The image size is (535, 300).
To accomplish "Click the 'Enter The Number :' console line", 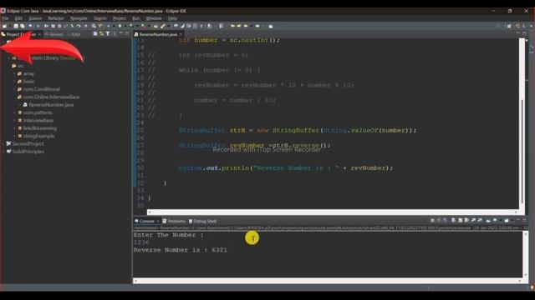I will [168, 235].
